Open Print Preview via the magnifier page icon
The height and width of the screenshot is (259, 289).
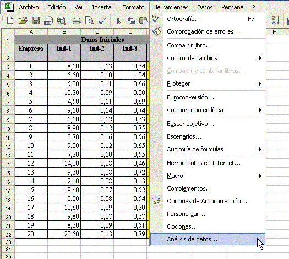pyautogui.click(x=90, y=20)
